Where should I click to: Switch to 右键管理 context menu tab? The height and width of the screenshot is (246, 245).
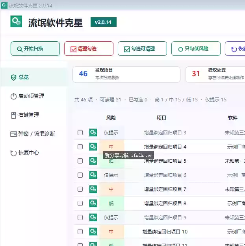[x=33, y=115]
